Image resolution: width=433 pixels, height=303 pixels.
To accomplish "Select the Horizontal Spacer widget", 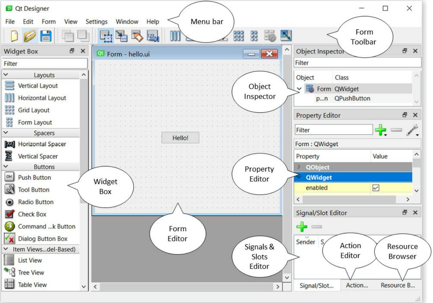I will (x=42, y=144).
